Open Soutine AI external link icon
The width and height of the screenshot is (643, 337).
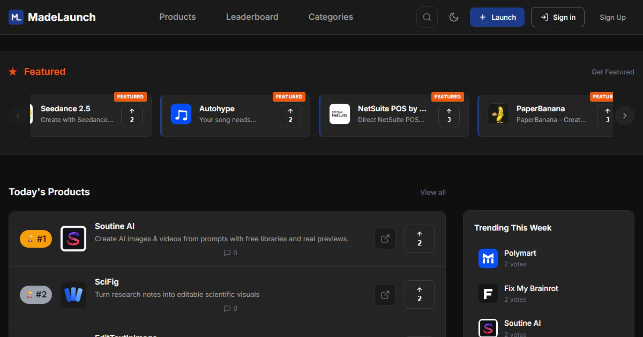pos(385,239)
